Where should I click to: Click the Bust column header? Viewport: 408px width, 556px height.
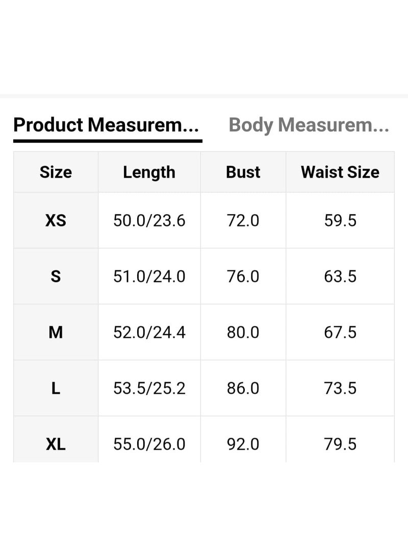tap(243, 172)
